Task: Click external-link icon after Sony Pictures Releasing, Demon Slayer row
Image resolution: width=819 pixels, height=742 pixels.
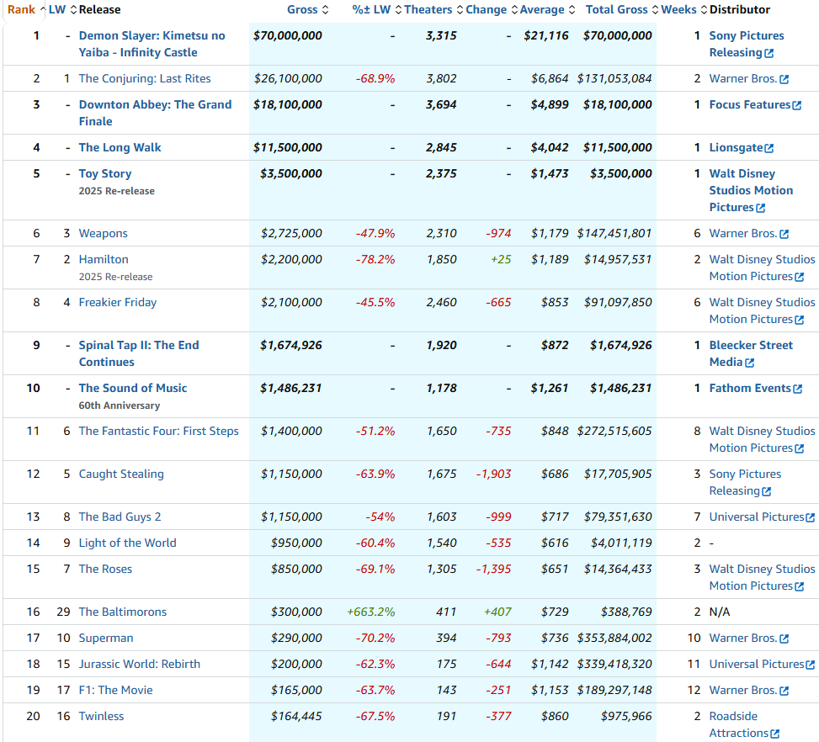Action: tap(768, 53)
